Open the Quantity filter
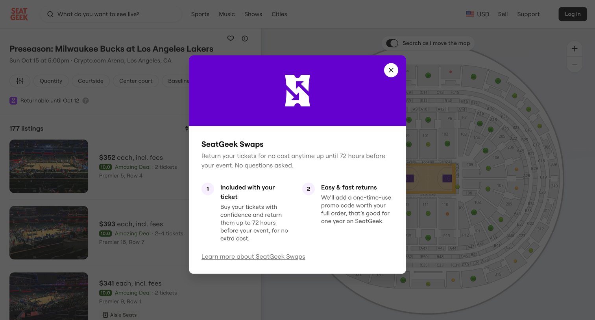Screen dimensions: 595x320 pyautogui.click(x=51, y=81)
